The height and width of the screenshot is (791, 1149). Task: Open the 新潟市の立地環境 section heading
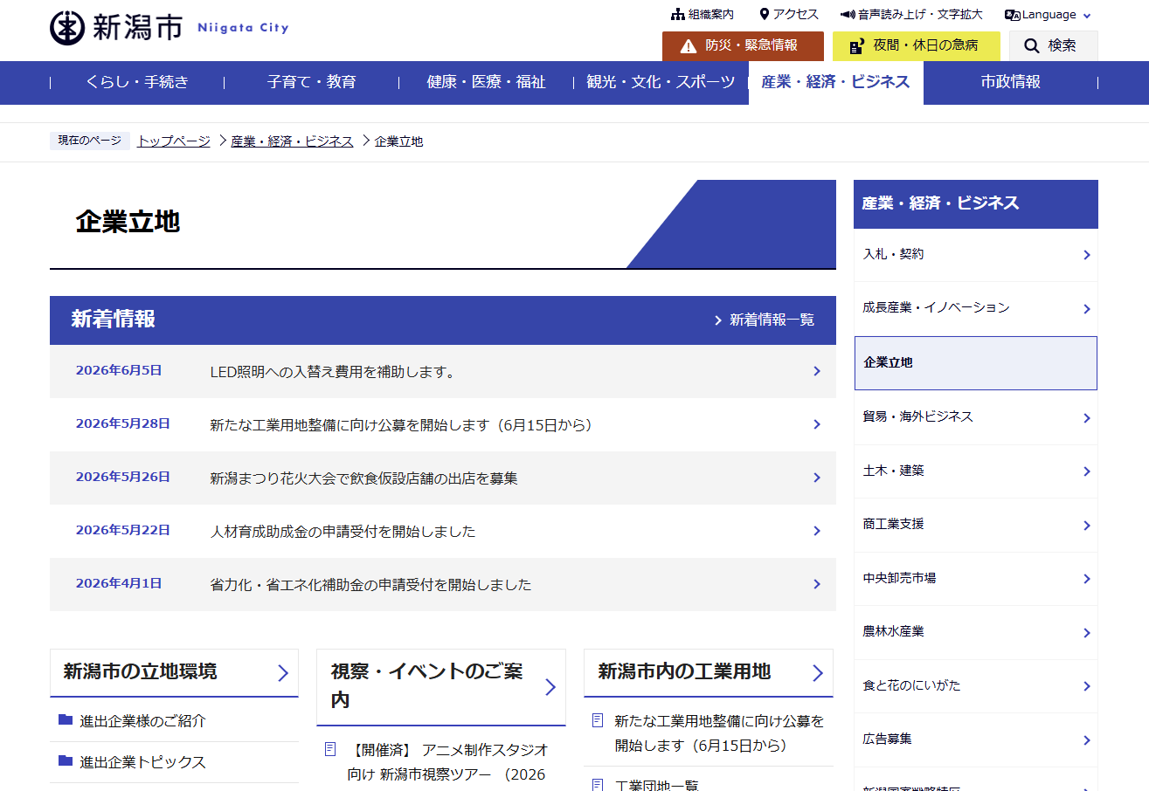pos(174,672)
